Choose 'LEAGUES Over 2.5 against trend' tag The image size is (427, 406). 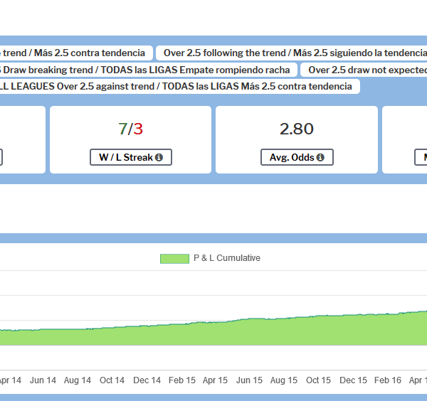[178, 86]
